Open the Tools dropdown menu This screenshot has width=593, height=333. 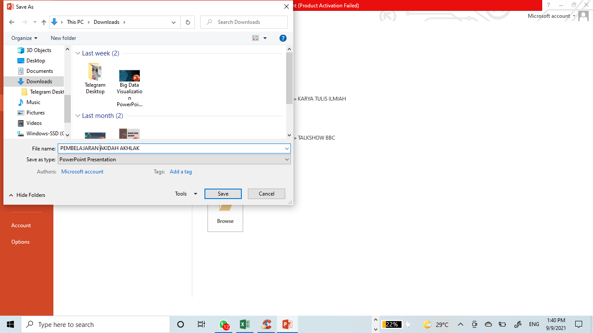(x=186, y=194)
